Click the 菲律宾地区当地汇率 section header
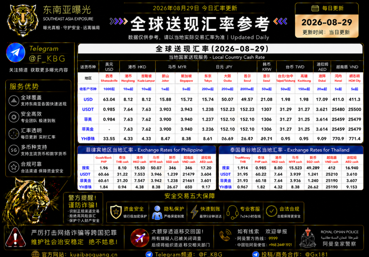This screenshot has width=369, height=257. [x=147, y=150]
